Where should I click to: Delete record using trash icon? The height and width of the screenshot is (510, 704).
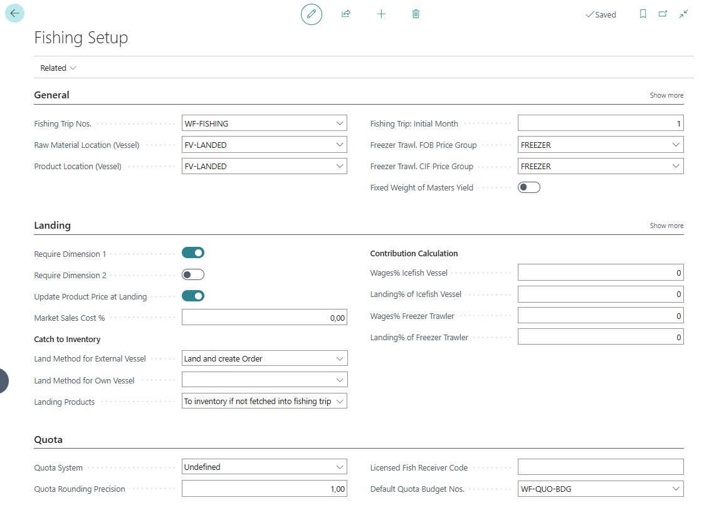(x=416, y=14)
